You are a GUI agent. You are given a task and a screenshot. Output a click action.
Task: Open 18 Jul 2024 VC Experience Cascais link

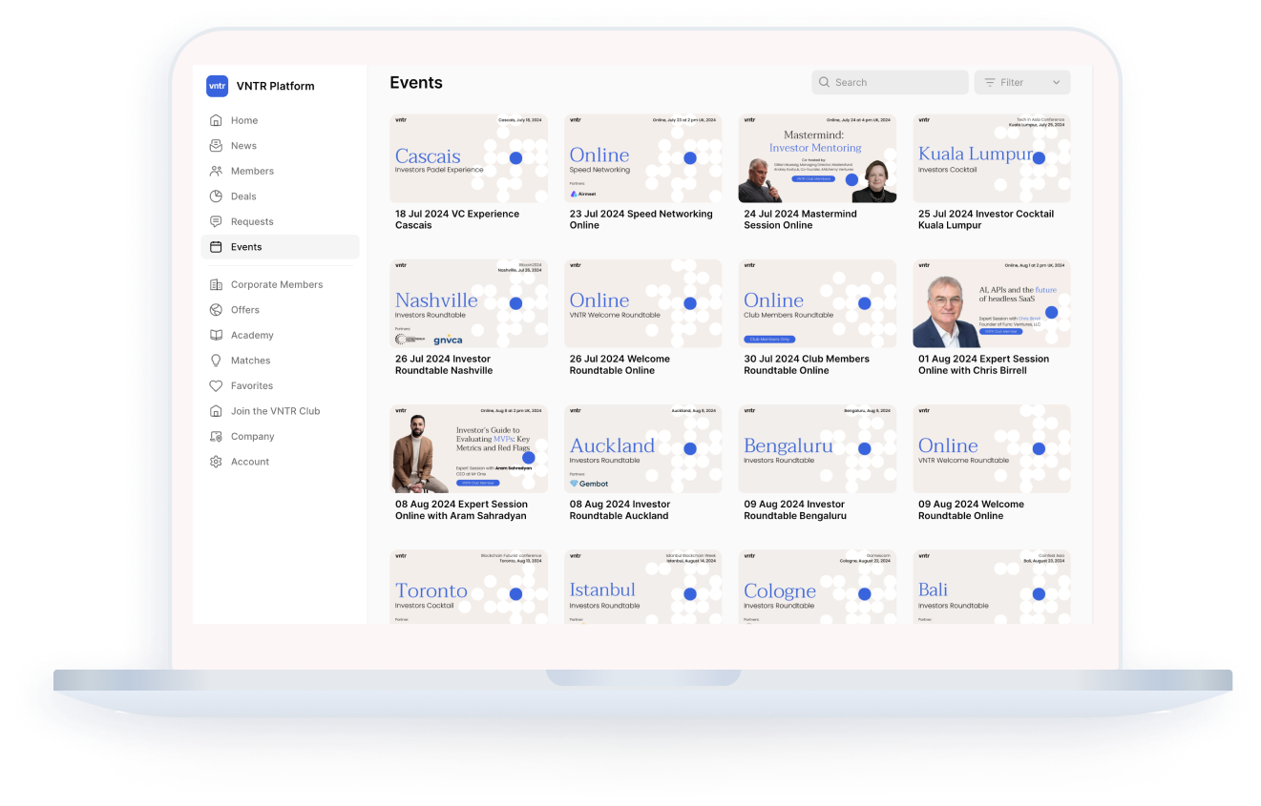(457, 219)
